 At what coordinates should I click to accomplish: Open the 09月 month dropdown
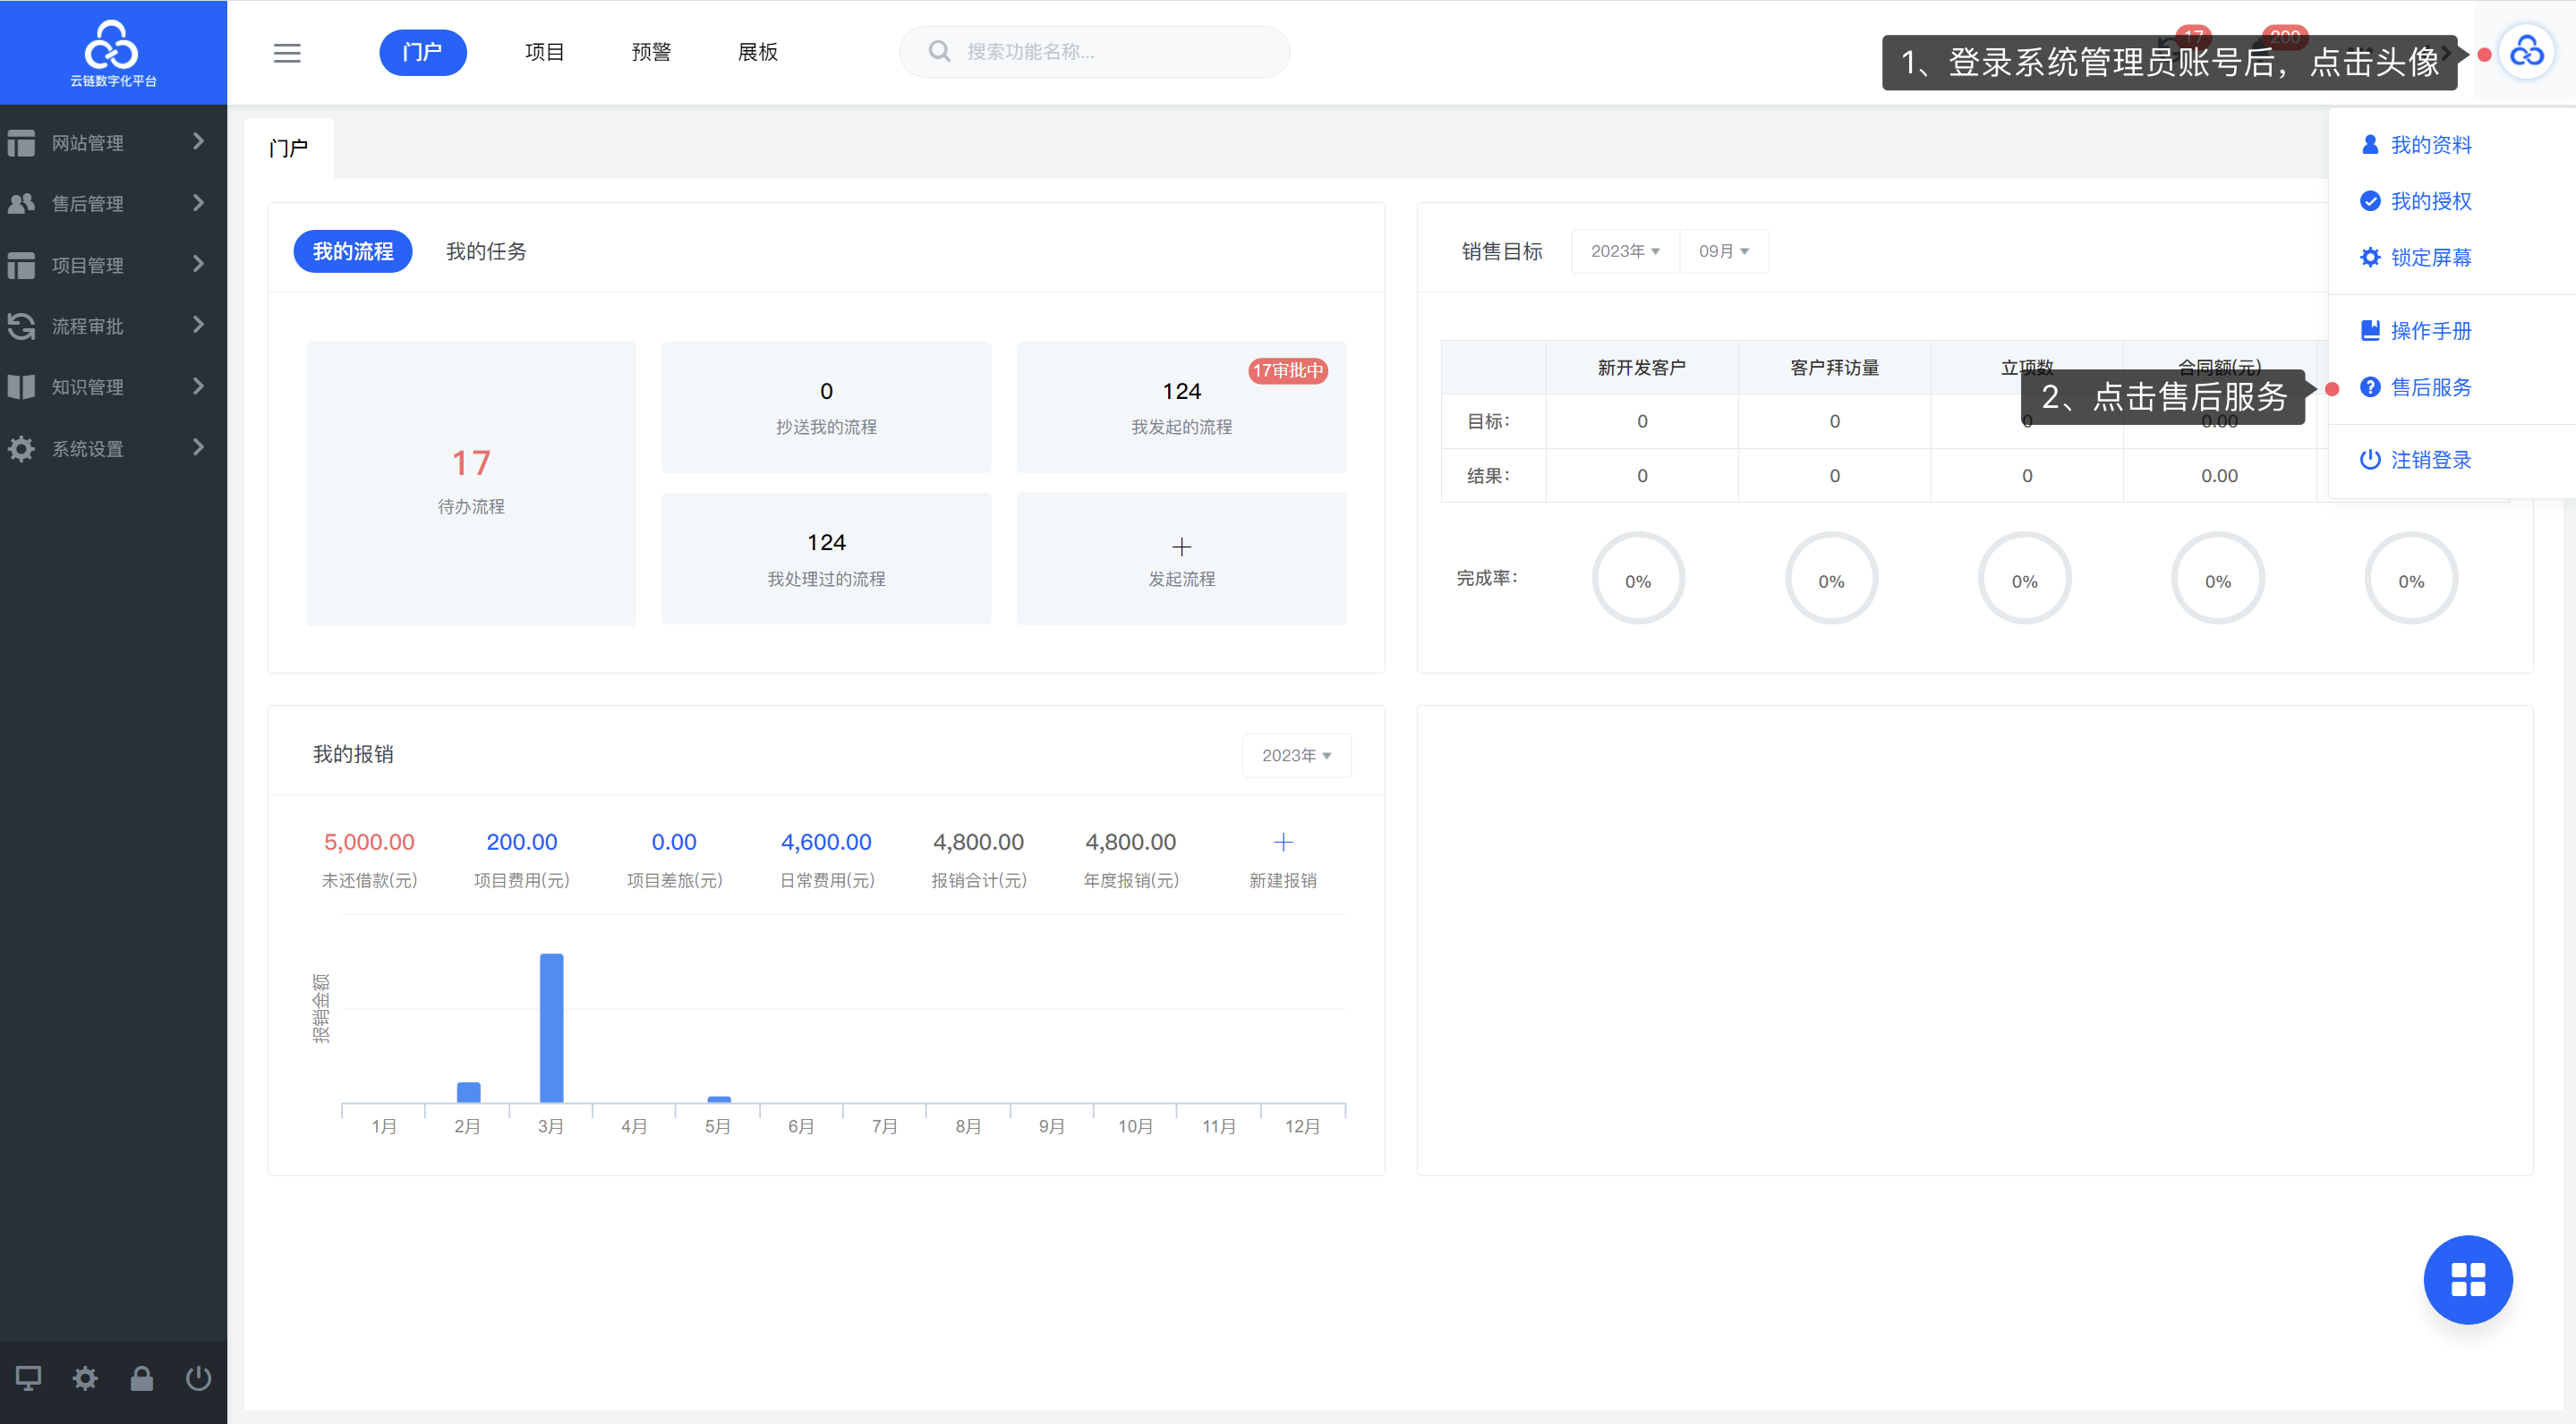[x=1723, y=250]
